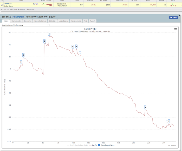Click the notes icon beside the star

coord(37,4)
